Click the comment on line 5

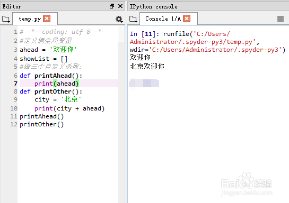coord(50,67)
